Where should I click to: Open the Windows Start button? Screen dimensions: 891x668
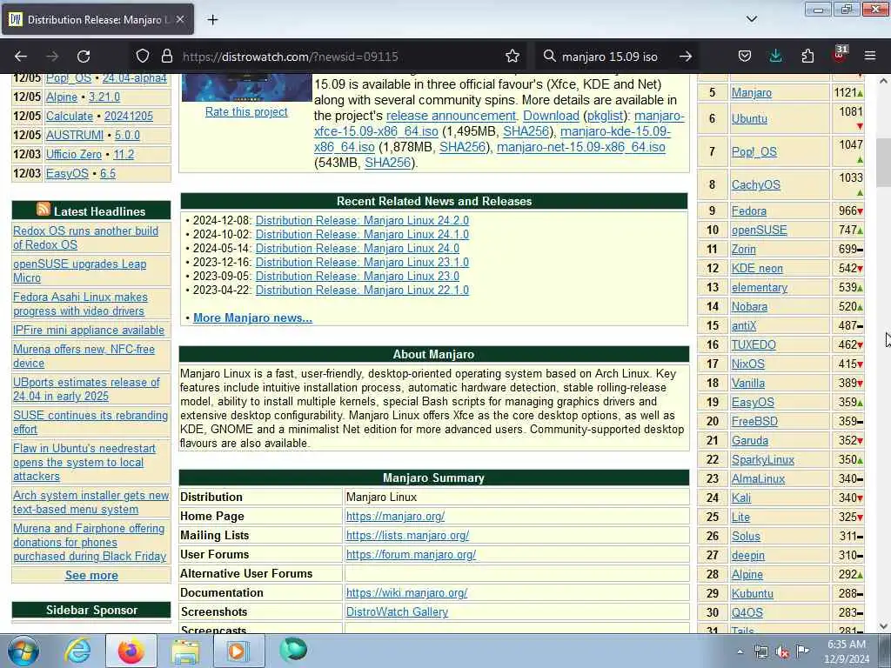tap(23, 651)
